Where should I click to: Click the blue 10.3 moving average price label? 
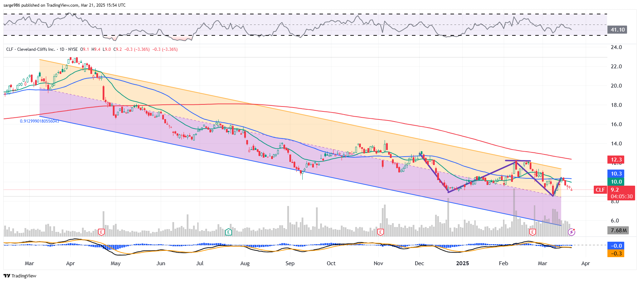click(x=616, y=174)
